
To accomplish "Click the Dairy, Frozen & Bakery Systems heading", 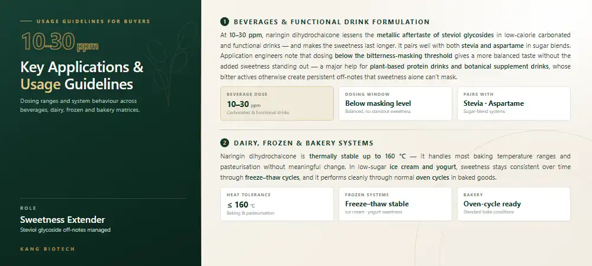I will (x=304, y=143).
